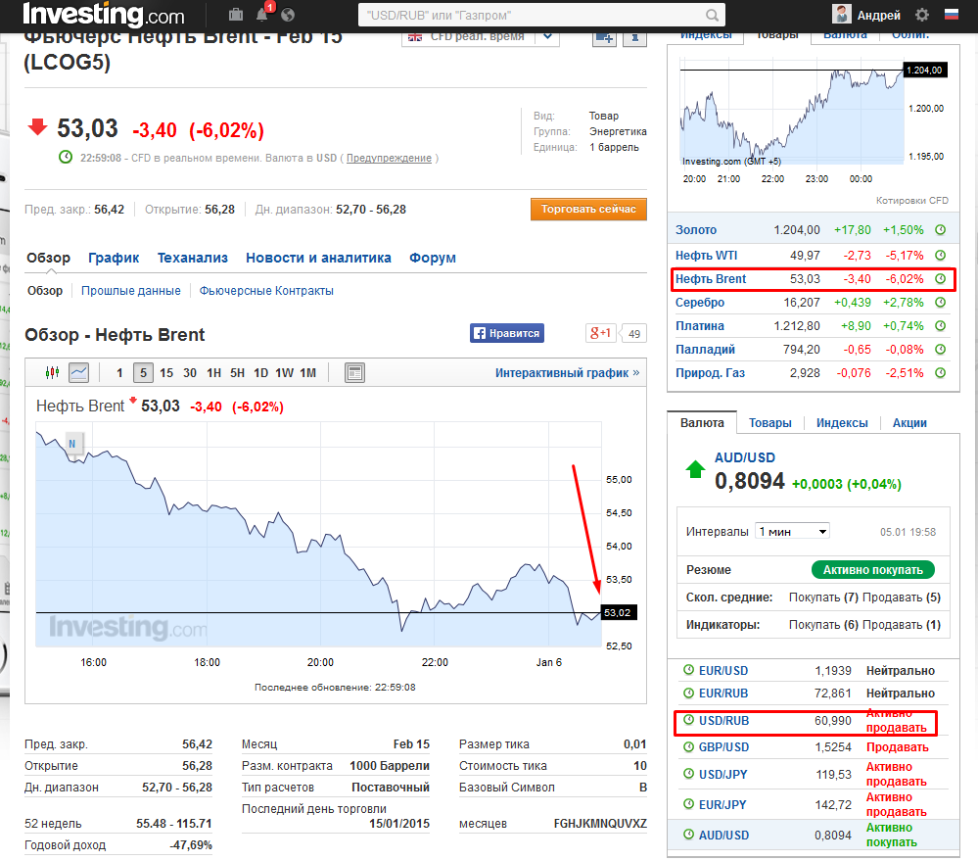Select the 1W chart interval
Image resolution: width=978 pixels, height=861 pixels.
coord(285,373)
